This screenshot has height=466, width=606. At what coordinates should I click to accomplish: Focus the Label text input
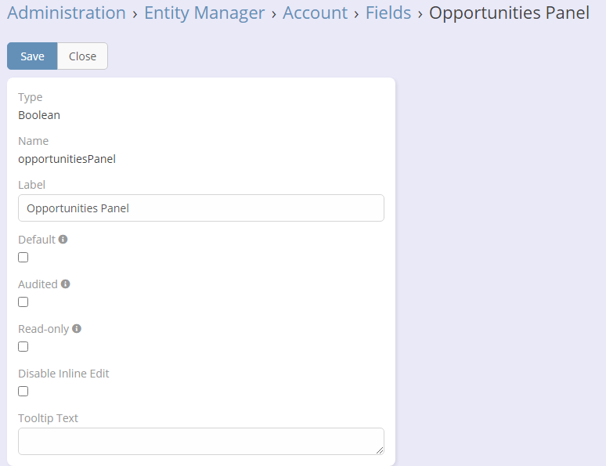click(201, 208)
